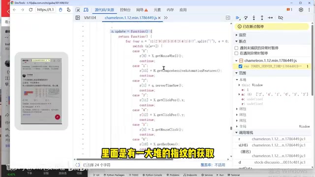Toggle the debugger sidebar pane icon
This screenshot has height=177, width=315.
pyautogui.click(x=228, y=18)
